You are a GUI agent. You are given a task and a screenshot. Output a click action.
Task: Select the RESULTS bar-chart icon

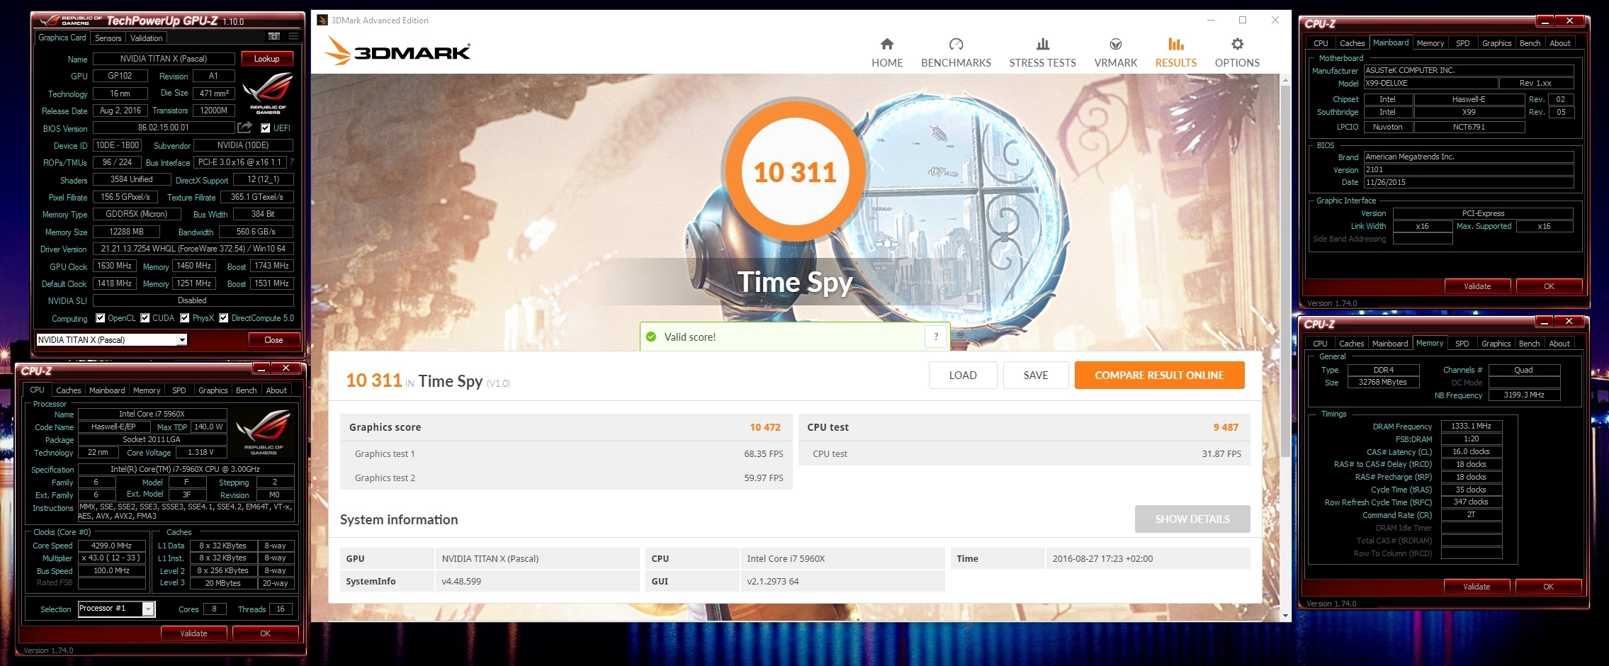1176,45
